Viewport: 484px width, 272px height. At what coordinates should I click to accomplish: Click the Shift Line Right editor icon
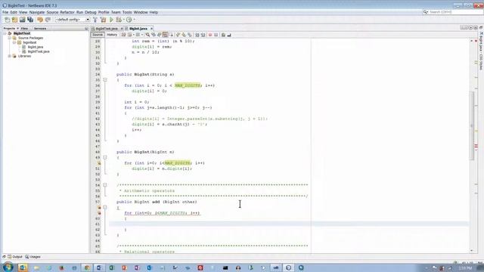click(x=203, y=35)
